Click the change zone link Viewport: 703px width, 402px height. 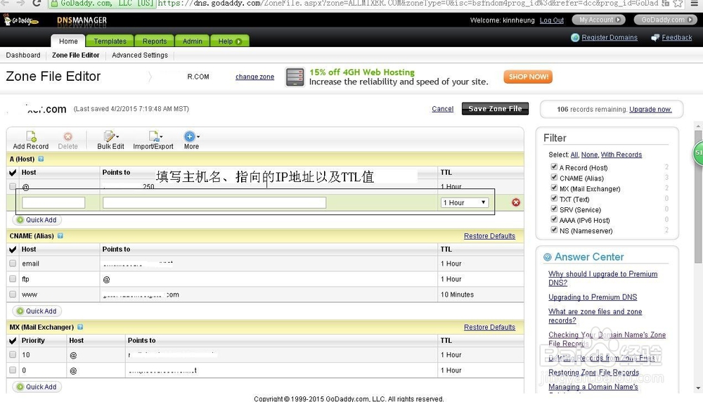click(x=254, y=77)
